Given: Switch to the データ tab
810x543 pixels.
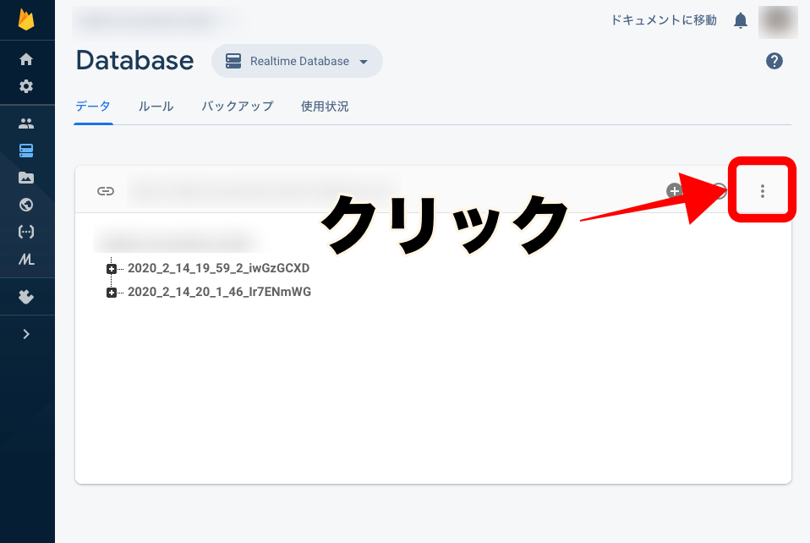Looking at the screenshot, I should (93, 107).
